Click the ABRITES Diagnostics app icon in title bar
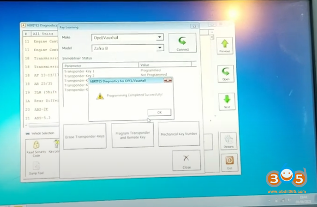This screenshot has height=207, width=317. [23, 25]
